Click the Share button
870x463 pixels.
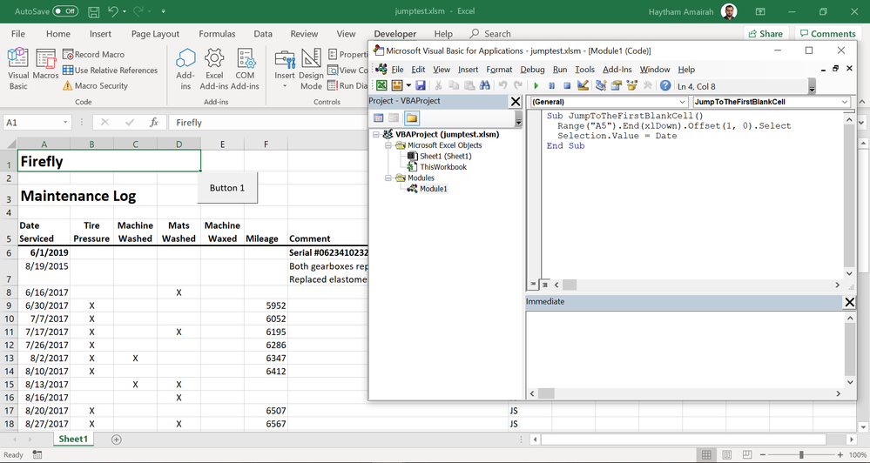765,34
